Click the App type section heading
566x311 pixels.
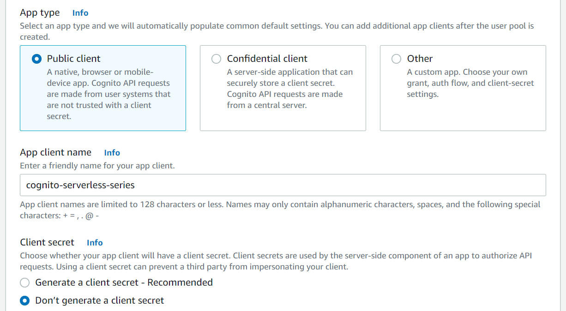point(40,12)
